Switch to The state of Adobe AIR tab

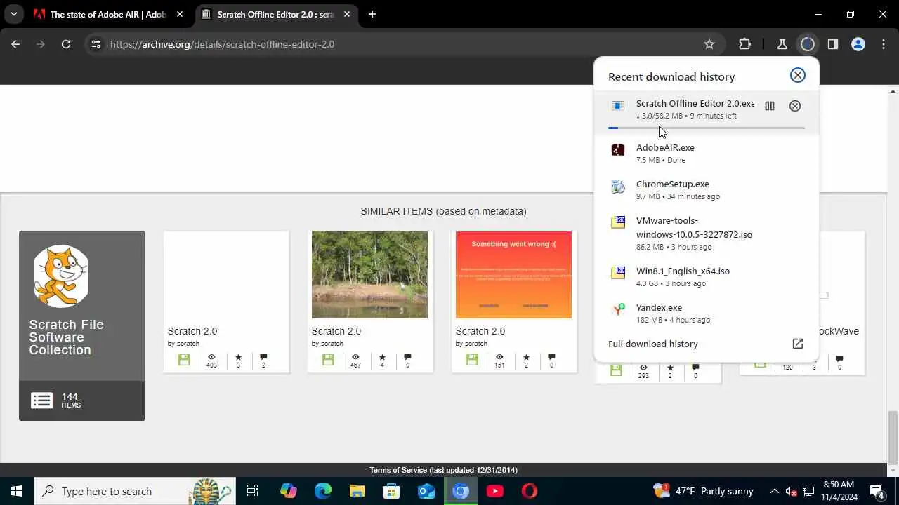[107, 14]
